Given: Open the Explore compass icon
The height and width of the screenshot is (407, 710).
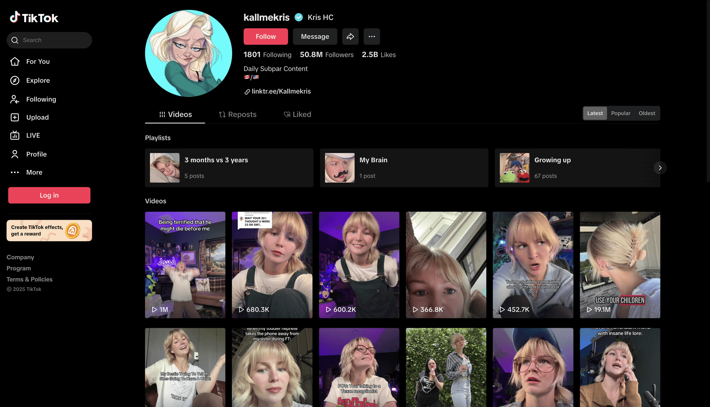Looking at the screenshot, I should tap(15, 80).
